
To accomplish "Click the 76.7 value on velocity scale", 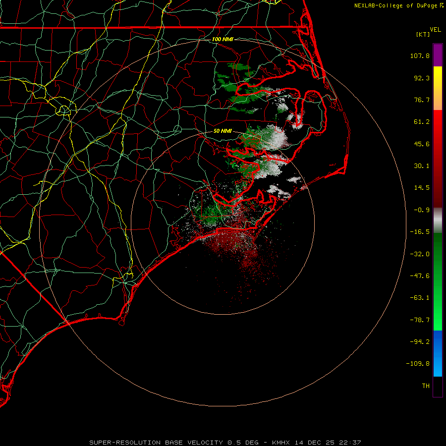I will click(422, 100).
